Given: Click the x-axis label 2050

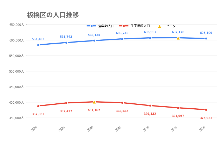Looking at the screenshot, I should pyautogui.click(x=202, y=129).
